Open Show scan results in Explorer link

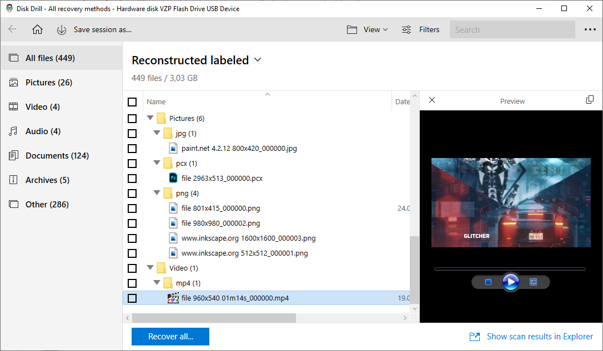[x=540, y=337]
